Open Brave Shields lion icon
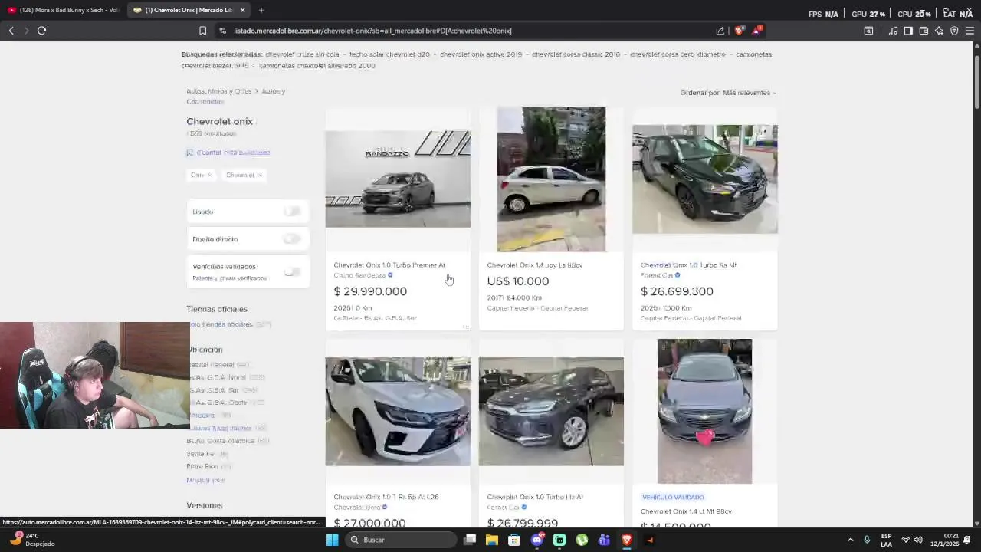This screenshot has height=552, width=981. click(739, 31)
